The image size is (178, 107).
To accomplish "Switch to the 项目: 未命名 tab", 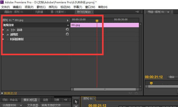I will pos(10,100).
